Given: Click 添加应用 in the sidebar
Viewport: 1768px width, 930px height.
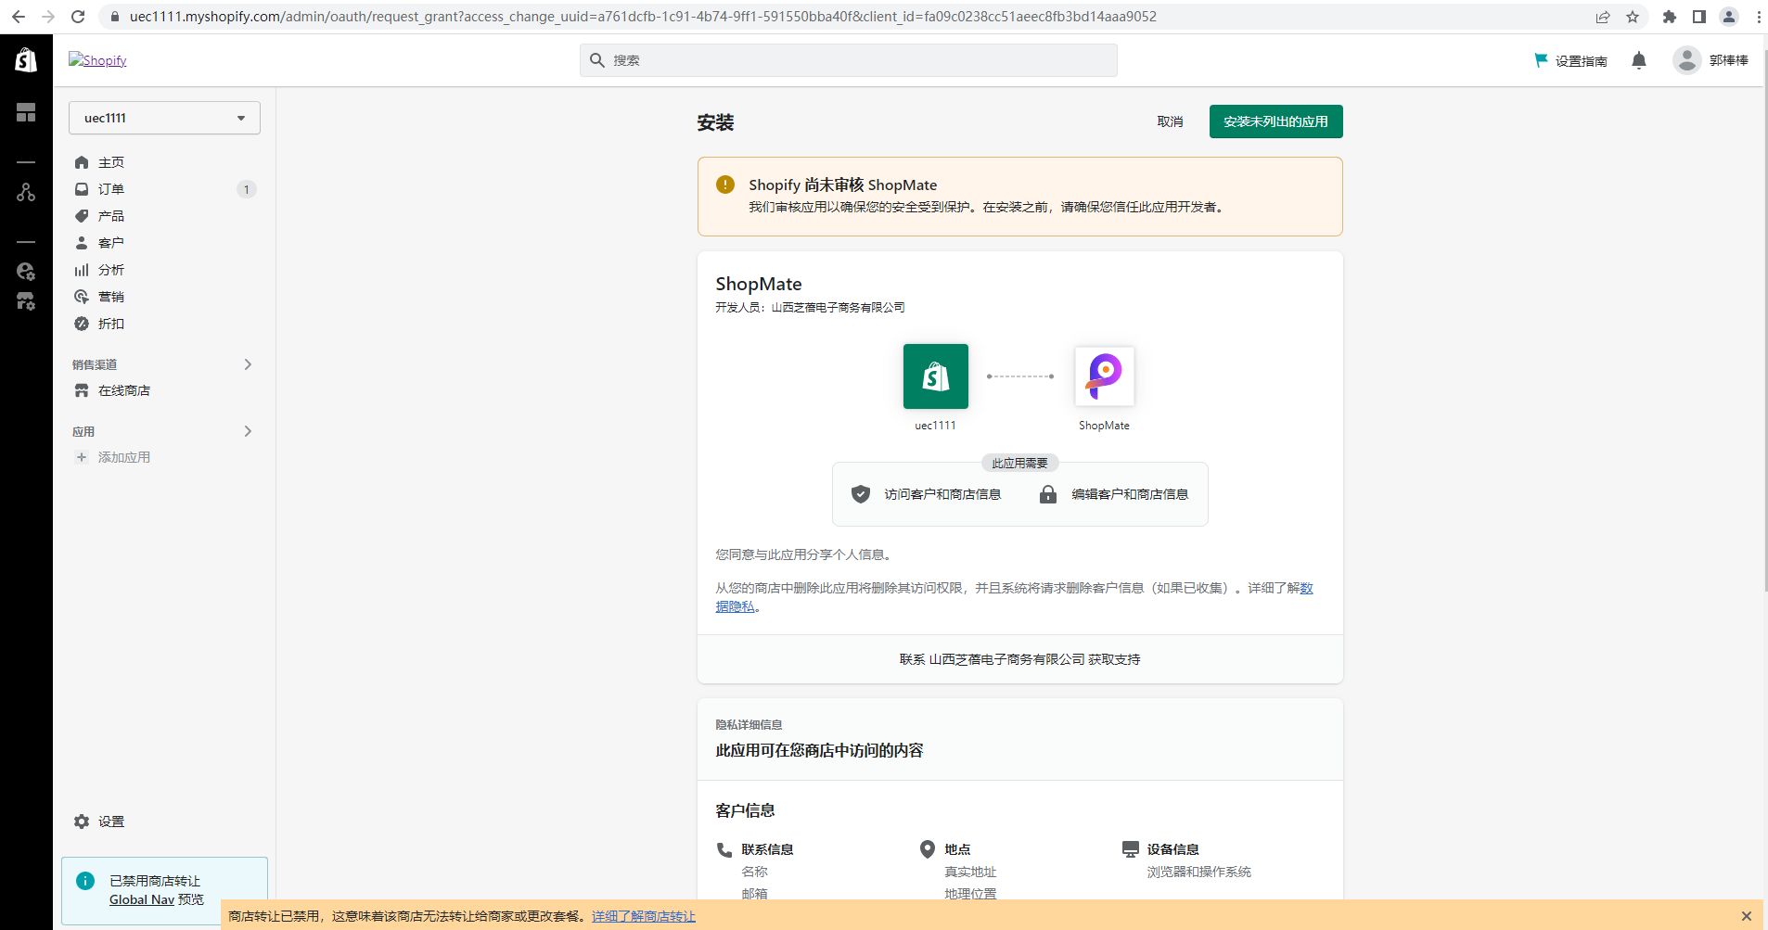Looking at the screenshot, I should coord(124,457).
